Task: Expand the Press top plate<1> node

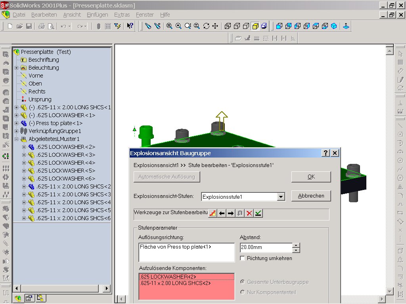Action: click(x=17, y=123)
